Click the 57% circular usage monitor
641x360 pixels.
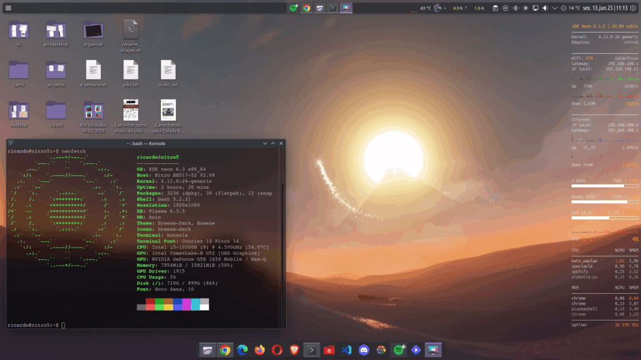point(438,7)
